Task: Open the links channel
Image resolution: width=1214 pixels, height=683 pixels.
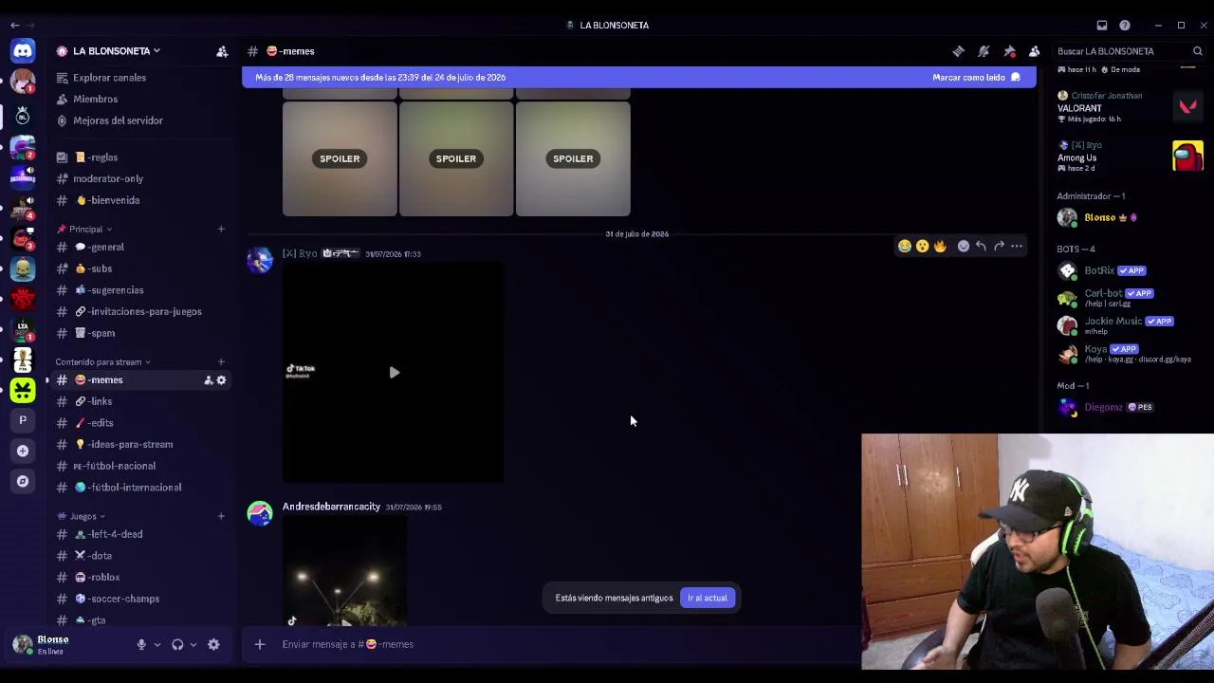Action: (x=142, y=401)
